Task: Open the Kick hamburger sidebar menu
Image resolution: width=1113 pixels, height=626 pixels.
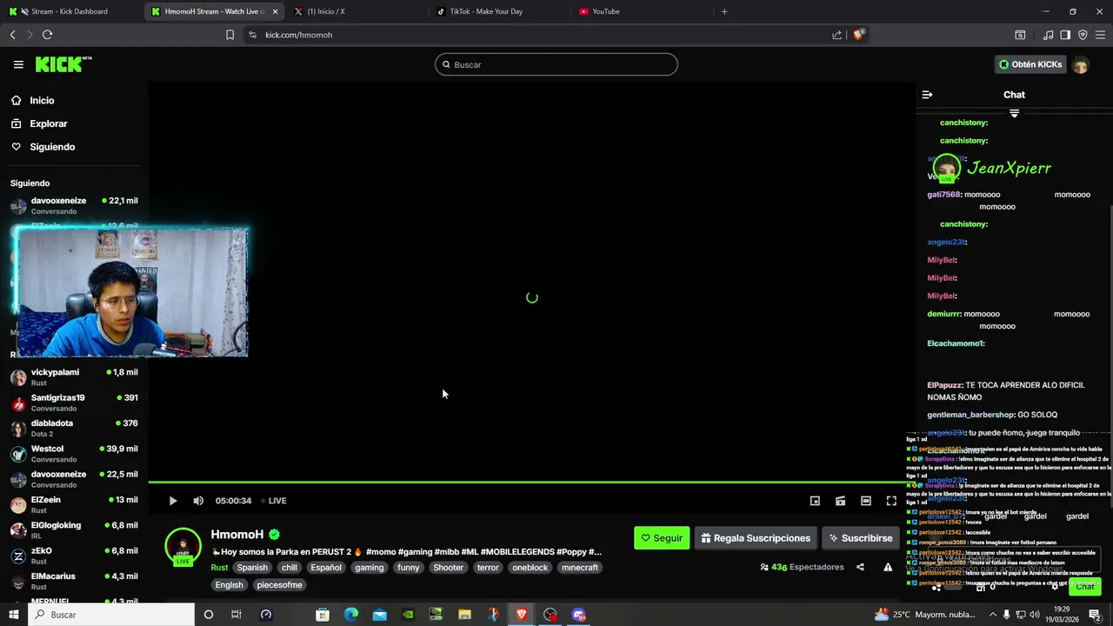Action: click(x=18, y=64)
